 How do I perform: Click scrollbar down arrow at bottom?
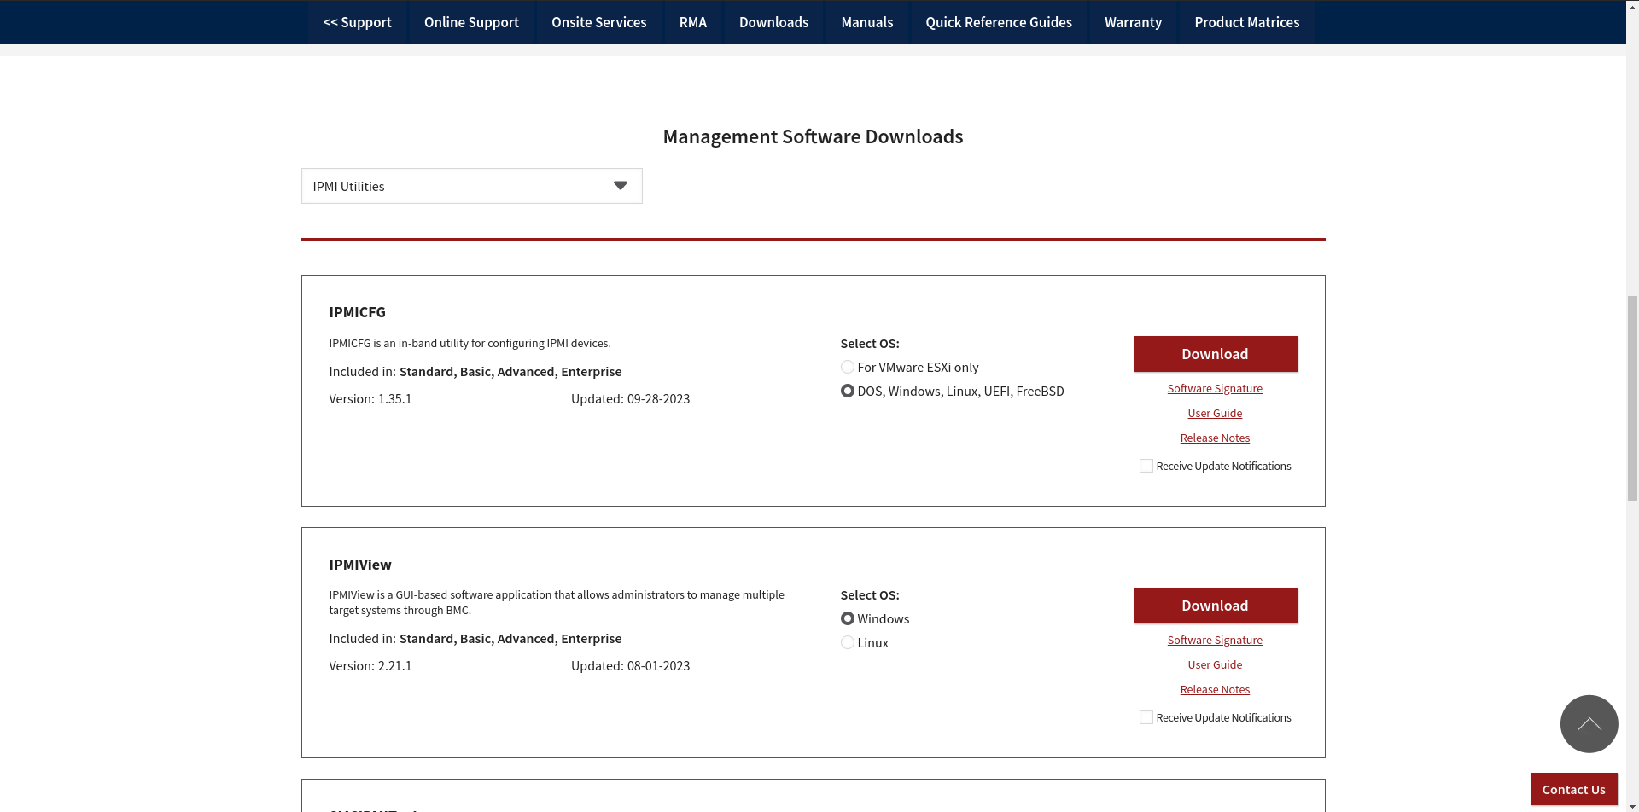click(x=1632, y=805)
